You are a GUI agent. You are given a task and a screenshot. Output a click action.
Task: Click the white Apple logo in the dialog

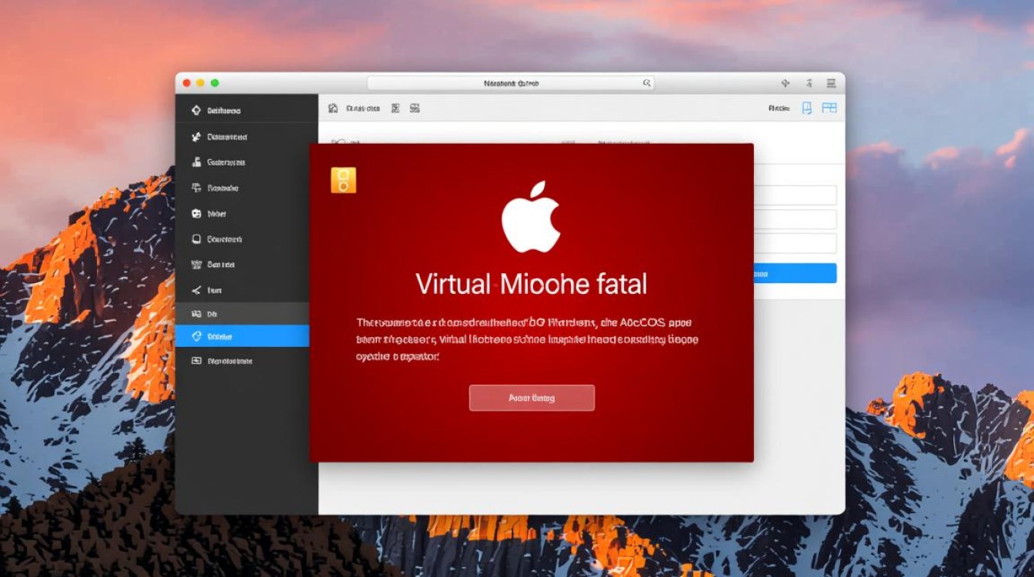(530, 218)
